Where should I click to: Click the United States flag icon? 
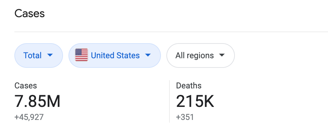click(81, 55)
